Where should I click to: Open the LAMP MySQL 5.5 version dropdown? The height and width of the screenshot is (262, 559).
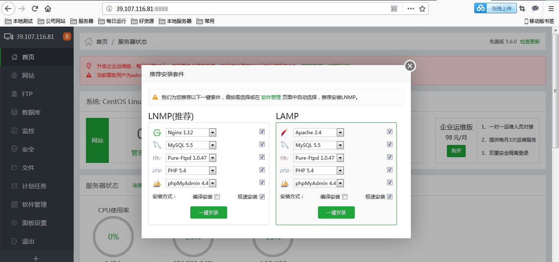point(319,145)
